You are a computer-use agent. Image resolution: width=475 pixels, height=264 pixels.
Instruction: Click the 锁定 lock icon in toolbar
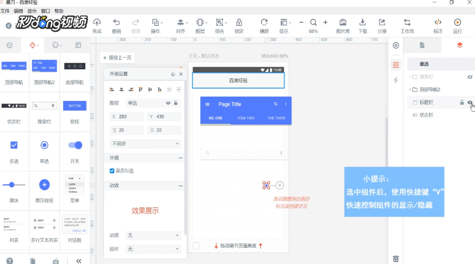click(239, 22)
